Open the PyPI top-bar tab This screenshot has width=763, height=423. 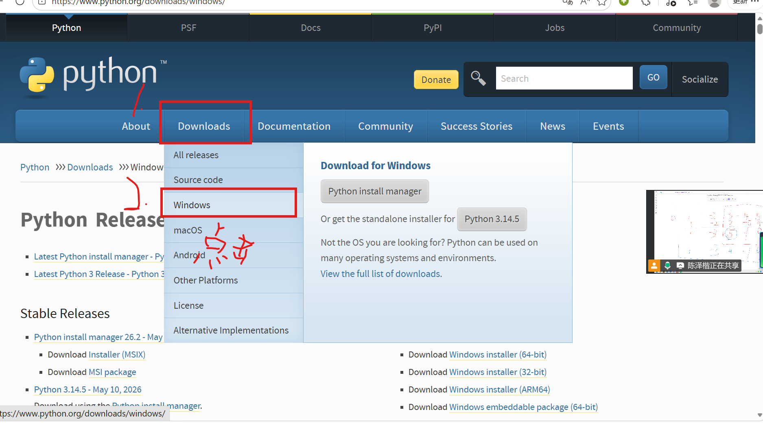pos(433,28)
